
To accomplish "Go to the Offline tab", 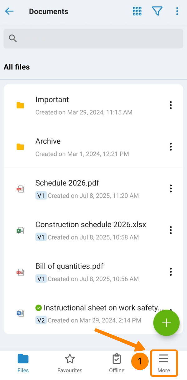I will pos(117,363).
